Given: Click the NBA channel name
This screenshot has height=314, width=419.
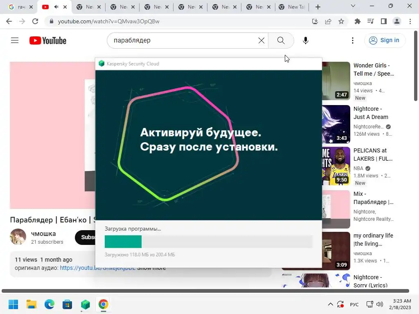Looking at the screenshot, I should coord(358,168).
